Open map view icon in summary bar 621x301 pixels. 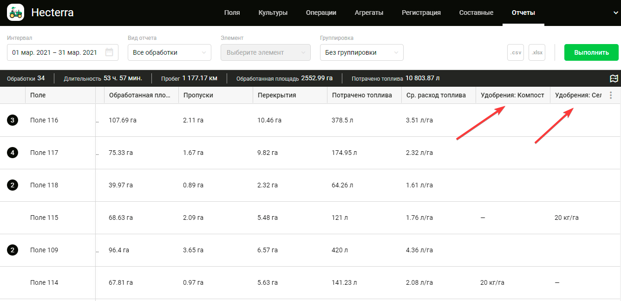click(x=614, y=78)
